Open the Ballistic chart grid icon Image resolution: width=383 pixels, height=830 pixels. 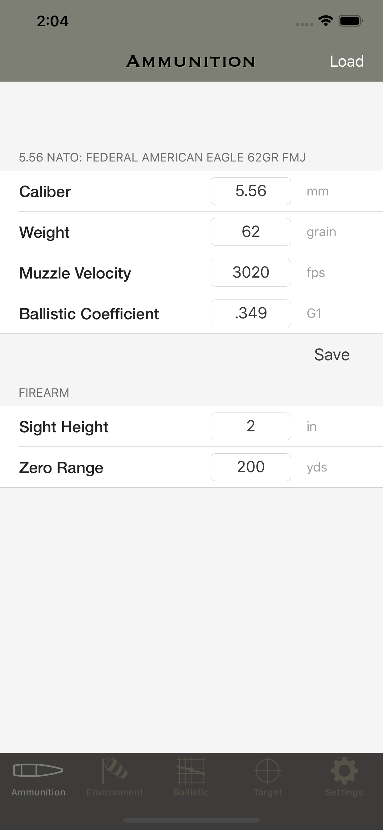[191, 770]
